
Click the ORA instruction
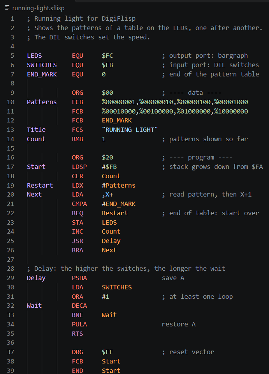(x=77, y=296)
